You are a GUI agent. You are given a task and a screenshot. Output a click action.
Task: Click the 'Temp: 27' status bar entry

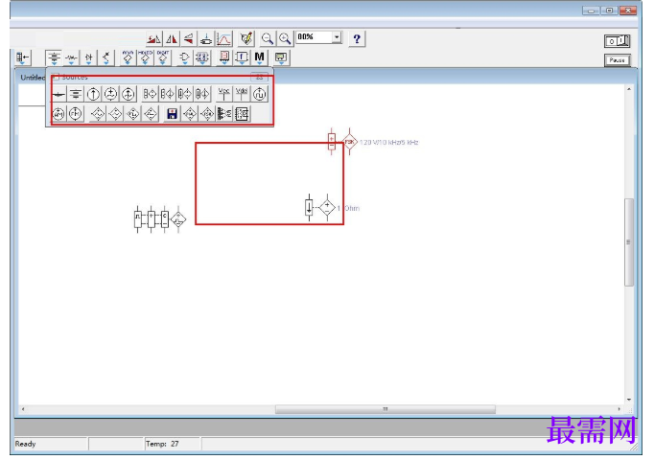pos(162,444)
